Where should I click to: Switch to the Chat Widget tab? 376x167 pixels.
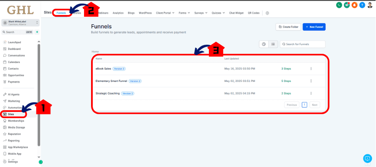(236, 13)
